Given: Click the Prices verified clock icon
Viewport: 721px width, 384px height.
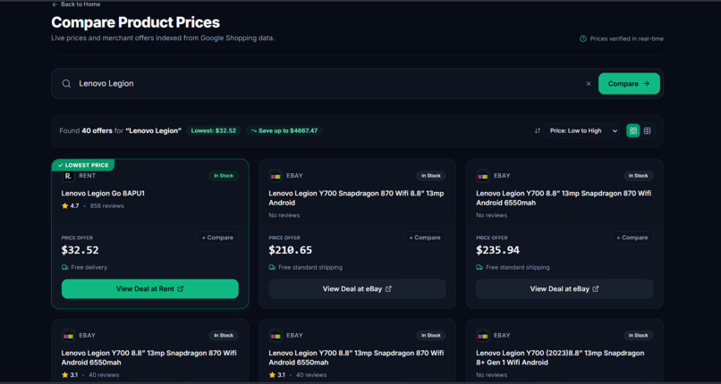Looking at the screenshot, I should [x=583, y=38].
